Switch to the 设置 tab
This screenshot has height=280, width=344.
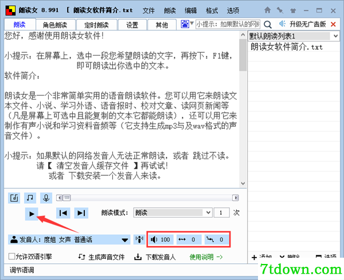tap(132, 25)
